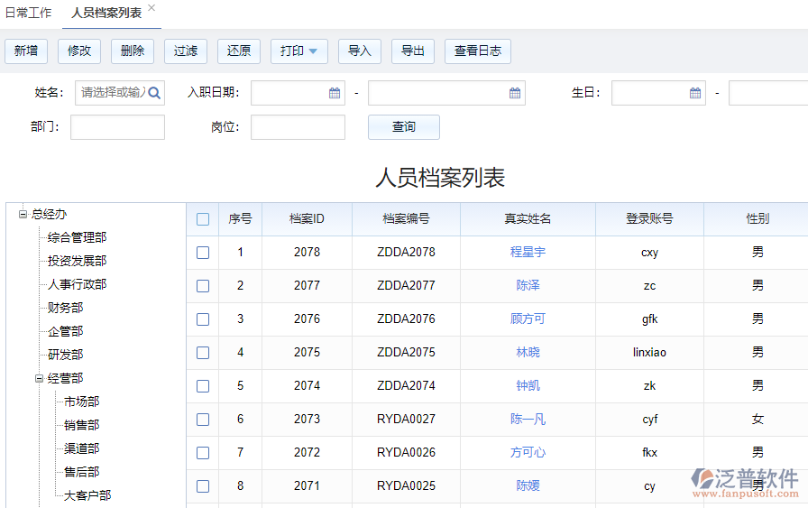
Task: Click the 查看日志 button
Action: point(477,51)
